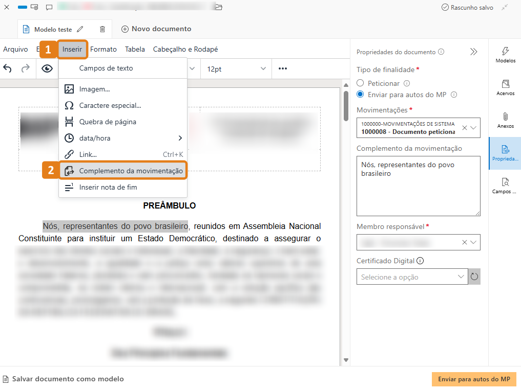
Task: Open the Certificado Digital dropdown
Action: point(461,277)
